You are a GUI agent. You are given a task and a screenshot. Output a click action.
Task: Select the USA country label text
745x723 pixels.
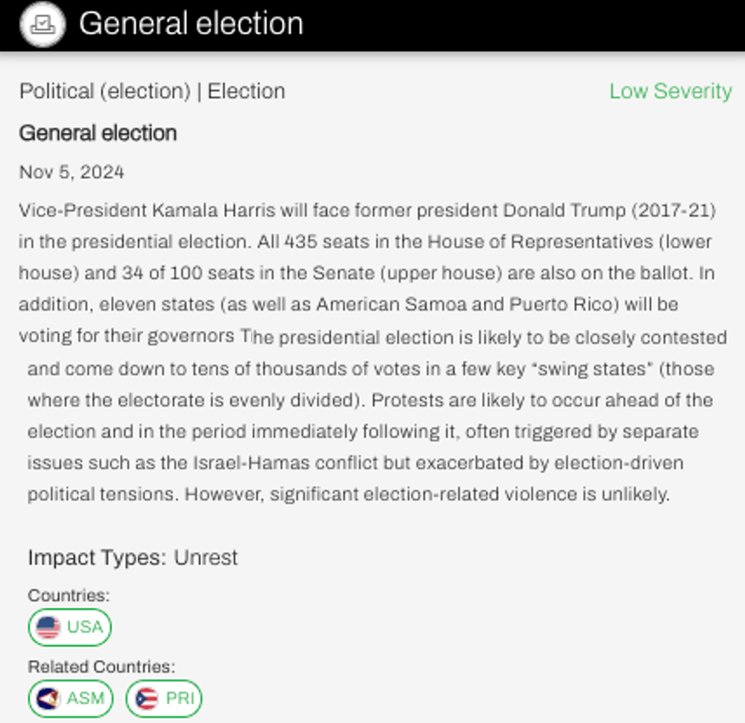pyautogui.click(x=84, y=627)
